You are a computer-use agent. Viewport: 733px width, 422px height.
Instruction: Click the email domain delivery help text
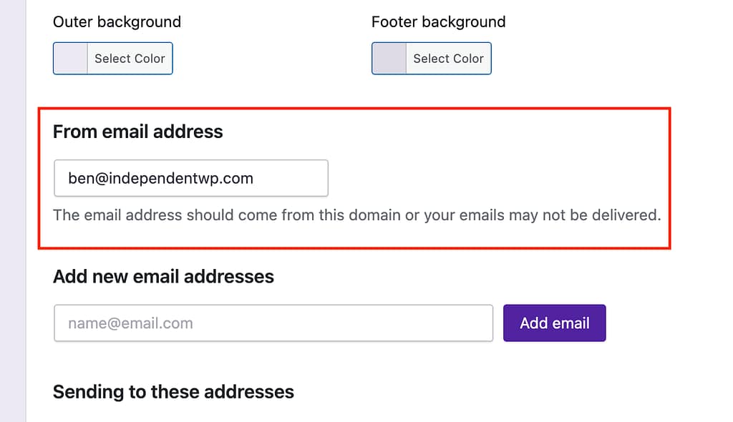(x=356, y=215)
